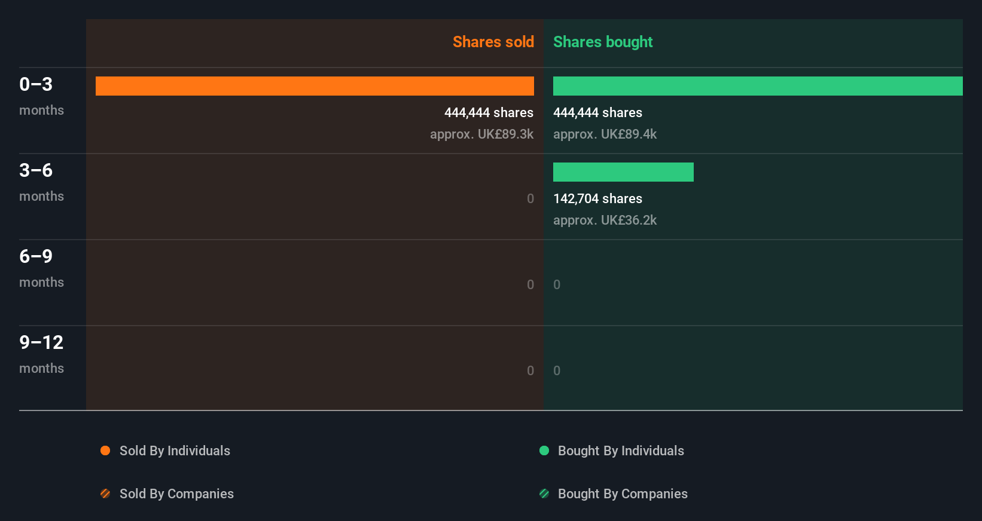This screenshot has width=982, height=521.
Task: Click the 444,444 shares label under sold bar
Action: [489, 112]
